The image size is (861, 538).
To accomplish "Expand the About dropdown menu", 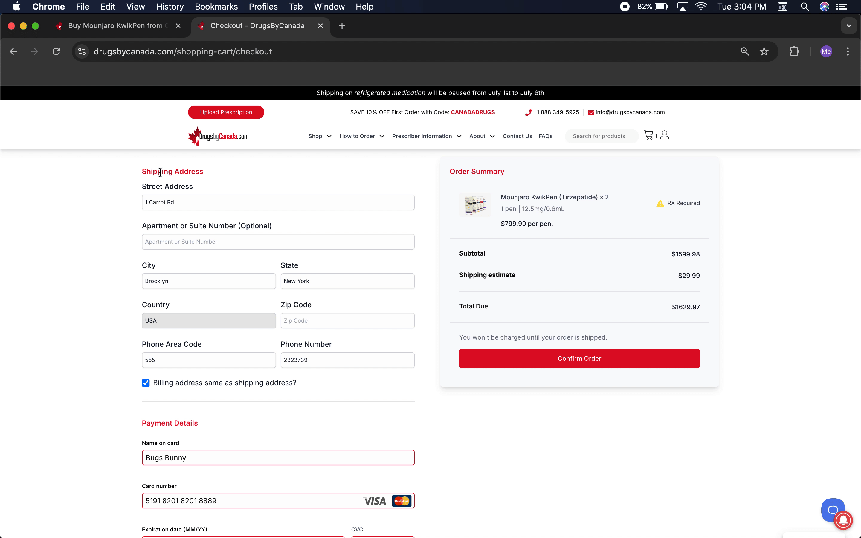I will pyautogui.click(x=481, y=136).
